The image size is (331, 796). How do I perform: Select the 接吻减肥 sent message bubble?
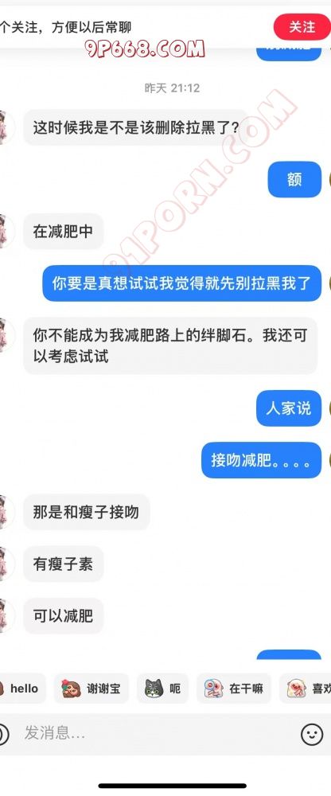click(x=262, y=460)
